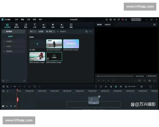The width and height of the screenshot is (159, 127).
Task: Click the 导入媒体 plus tile
Action: tap(37, 44)
